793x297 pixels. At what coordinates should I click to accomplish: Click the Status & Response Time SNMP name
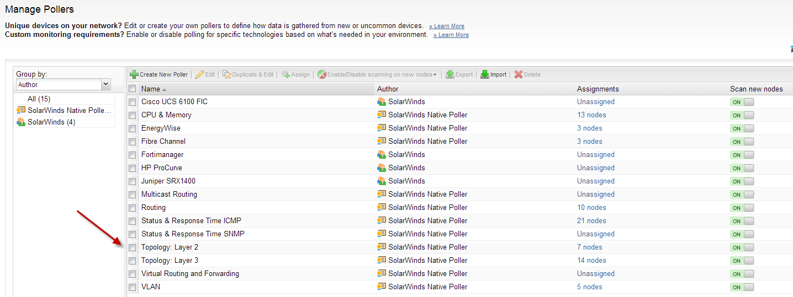[x=193, y=234]
